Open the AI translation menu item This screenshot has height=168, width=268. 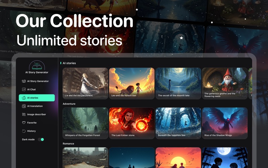37,106
